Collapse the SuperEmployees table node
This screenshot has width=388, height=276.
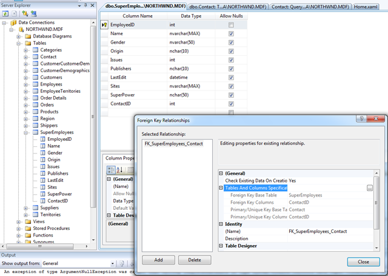point(26,132)
